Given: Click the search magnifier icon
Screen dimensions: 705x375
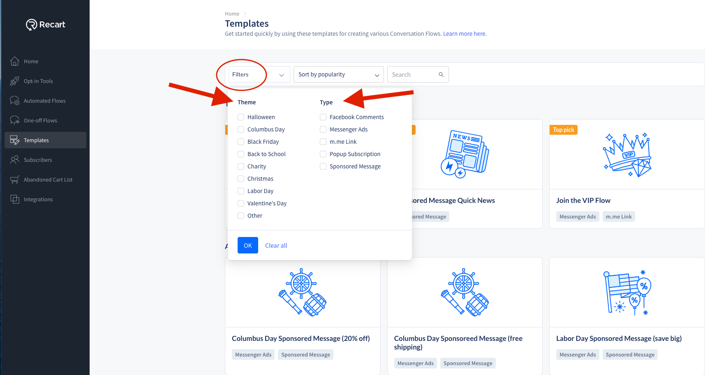Looking at the screenshot, I should (x=441, y=74).
